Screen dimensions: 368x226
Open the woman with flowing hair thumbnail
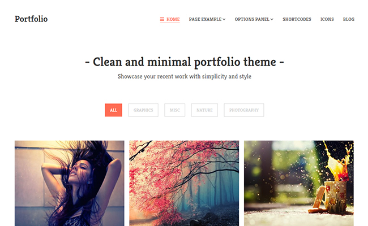70,183
